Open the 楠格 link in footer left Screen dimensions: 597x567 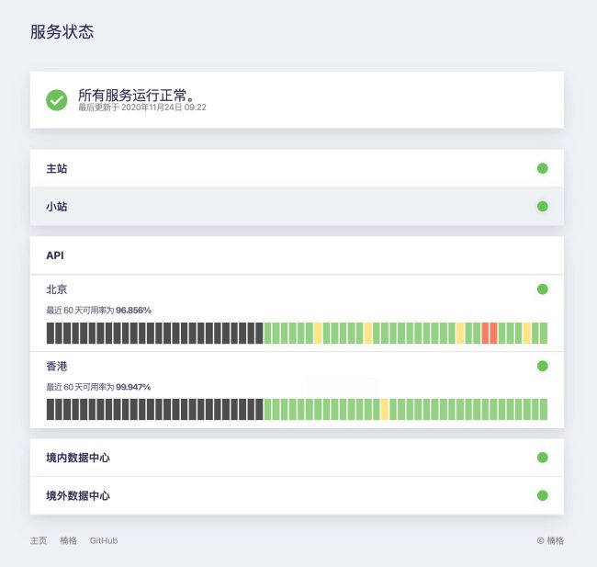69,540
